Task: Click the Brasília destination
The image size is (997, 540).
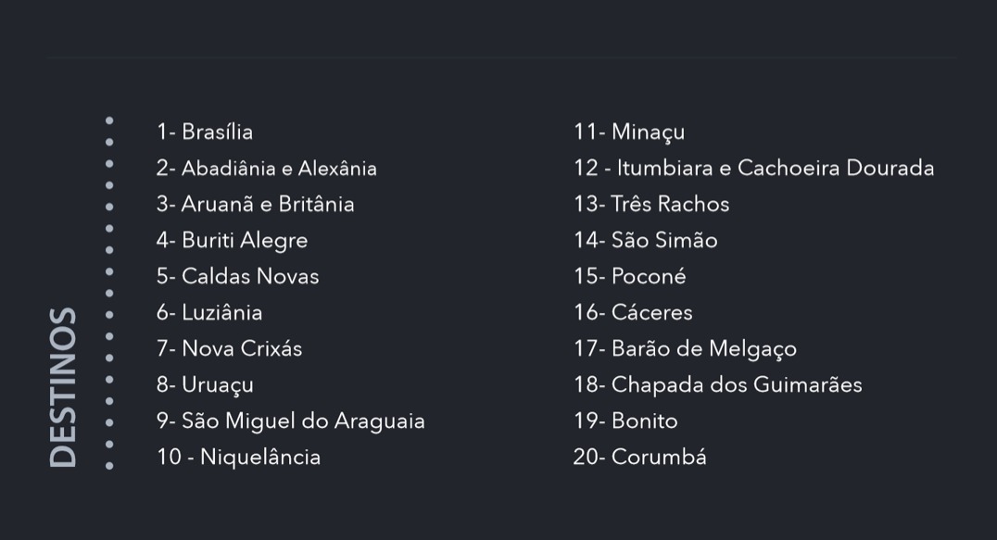Action: tap(205, 132)
